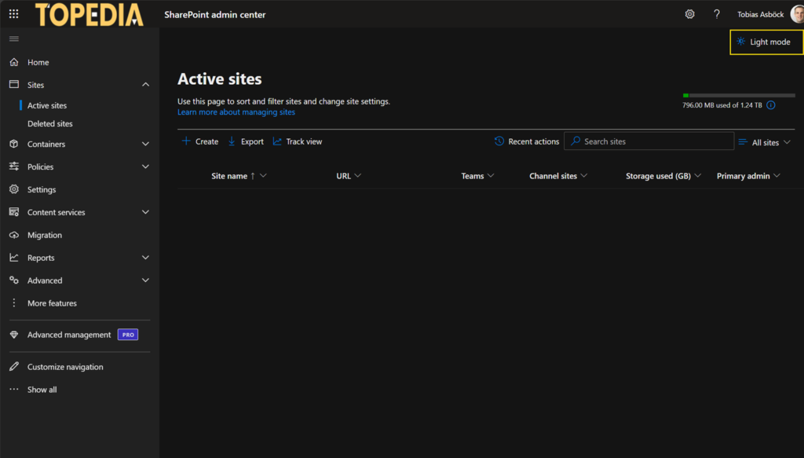
Task: Open the All sites filter dropdown
Action: click(764, 141)
